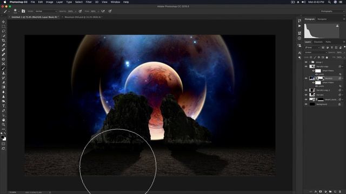Select the Clone Stamp tool

click(x=3, y=73)
